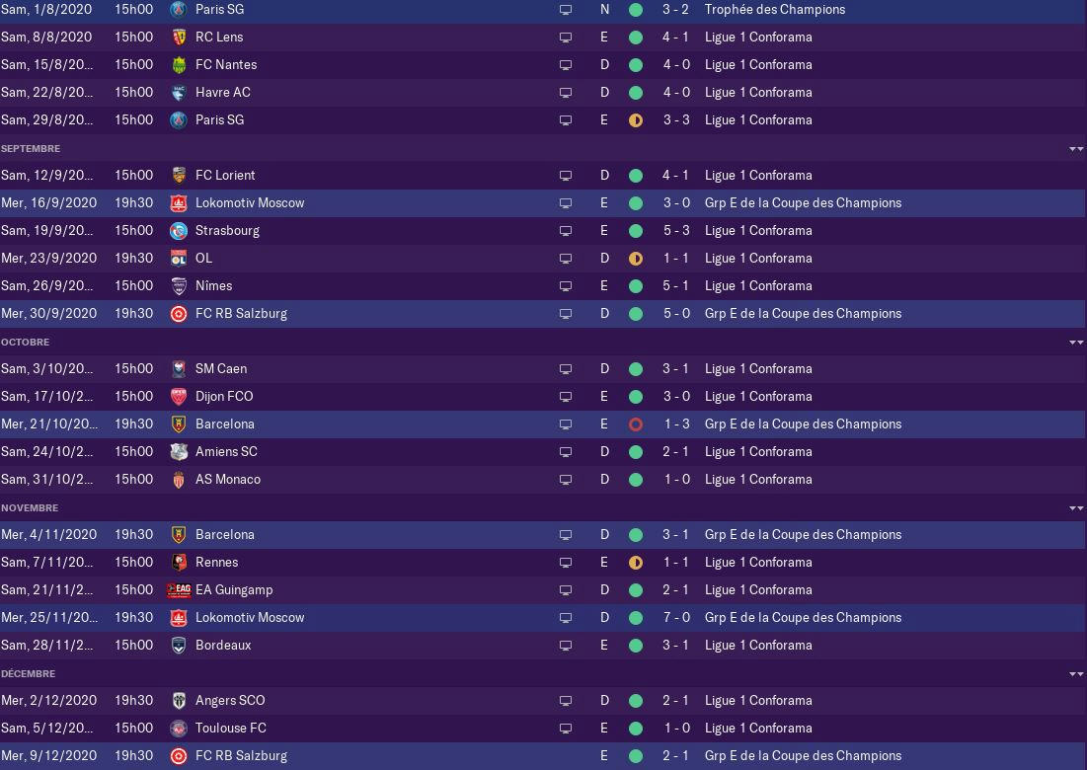Click the RC Lens club crest

click(178, 38)
